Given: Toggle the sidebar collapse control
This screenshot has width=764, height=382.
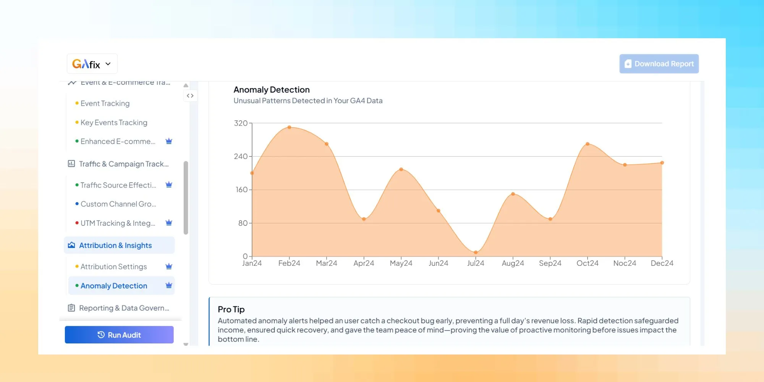Looking at the screenshot, I should [x=190, y=95].
